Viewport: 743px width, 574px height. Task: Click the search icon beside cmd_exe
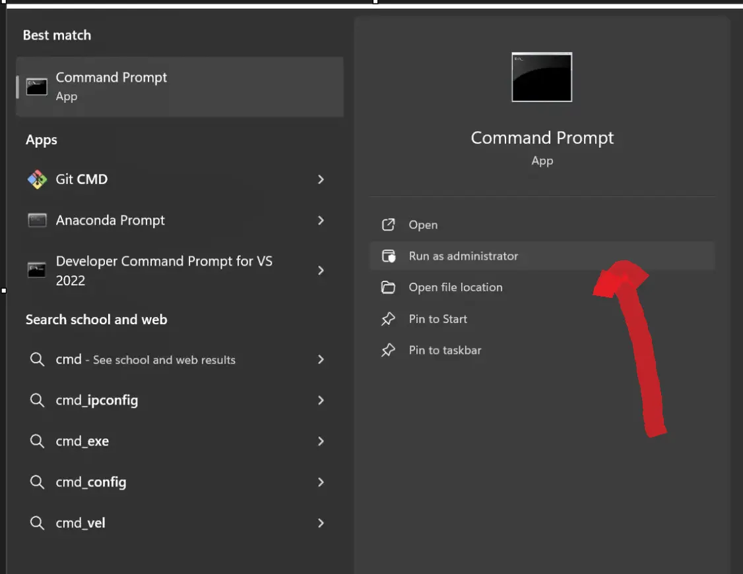(37, 441)
